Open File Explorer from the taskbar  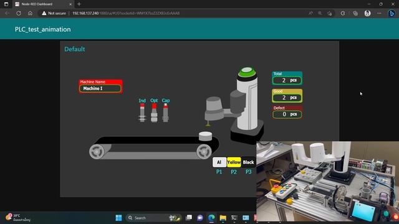pyautogui.click(x=223, y=218)
